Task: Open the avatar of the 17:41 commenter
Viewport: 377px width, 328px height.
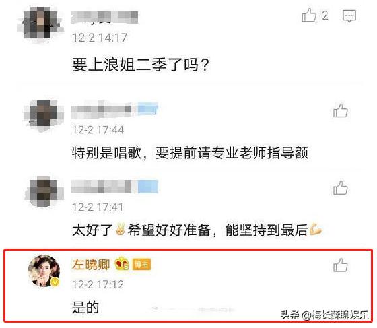Action: 44,191
